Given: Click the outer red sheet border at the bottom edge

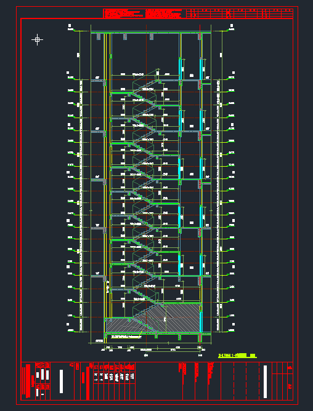Looking at the screenshot, I should tap(157, 404).
